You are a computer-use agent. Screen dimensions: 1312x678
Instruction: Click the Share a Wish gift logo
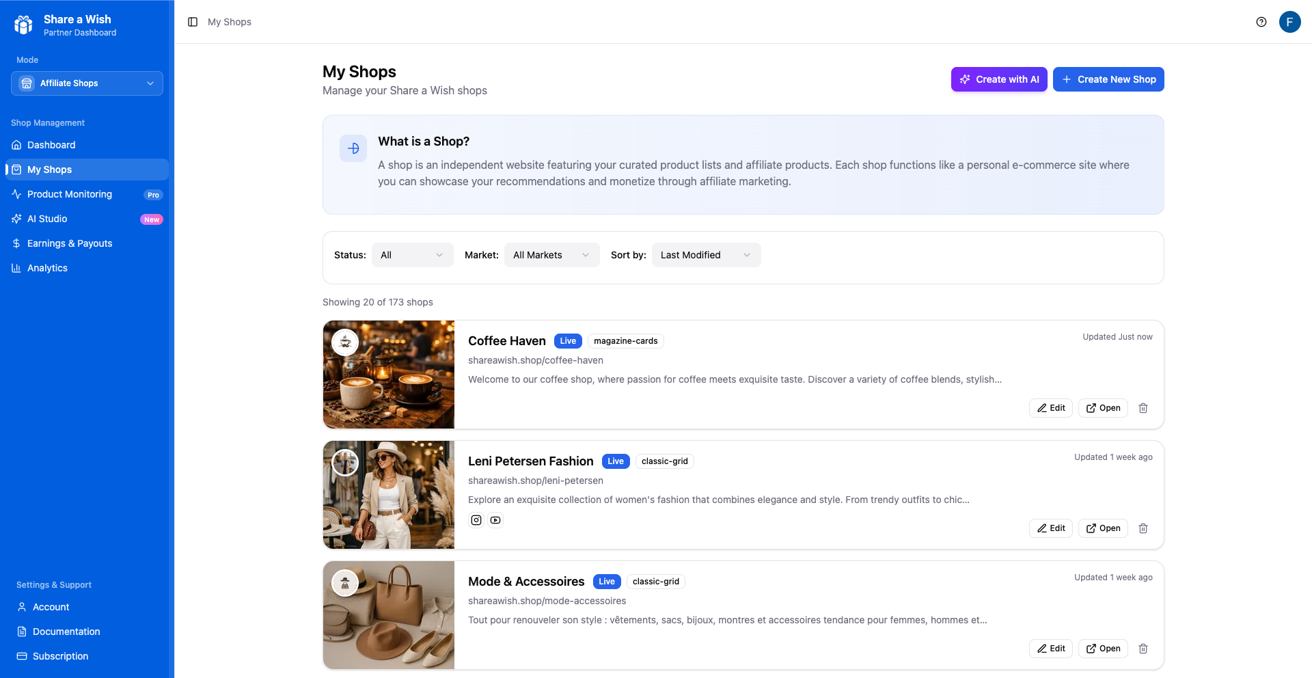coord(23,25)
